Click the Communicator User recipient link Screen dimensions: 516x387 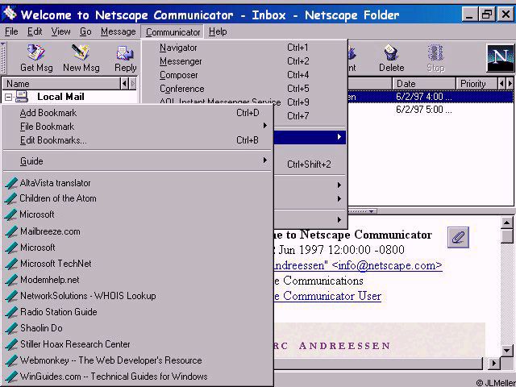pos(327,296)
